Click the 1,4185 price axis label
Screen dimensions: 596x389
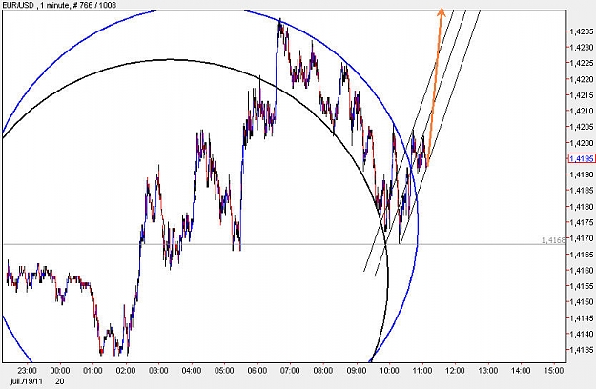pyautogui.click(x=583, y=191)
